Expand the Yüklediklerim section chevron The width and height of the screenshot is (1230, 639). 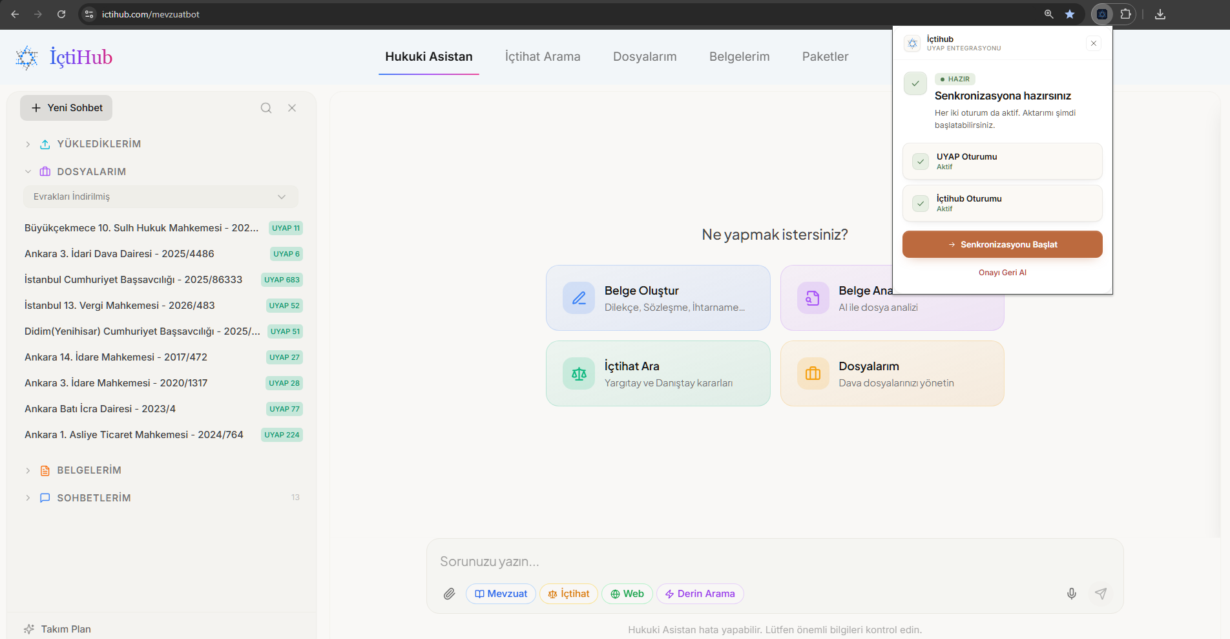tap(28, 144)
